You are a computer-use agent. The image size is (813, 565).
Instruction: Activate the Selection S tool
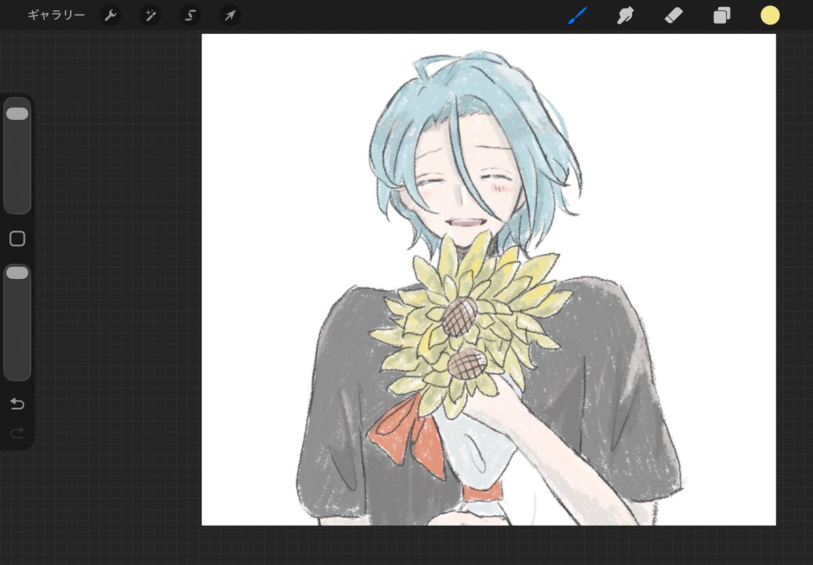point(190,16)
